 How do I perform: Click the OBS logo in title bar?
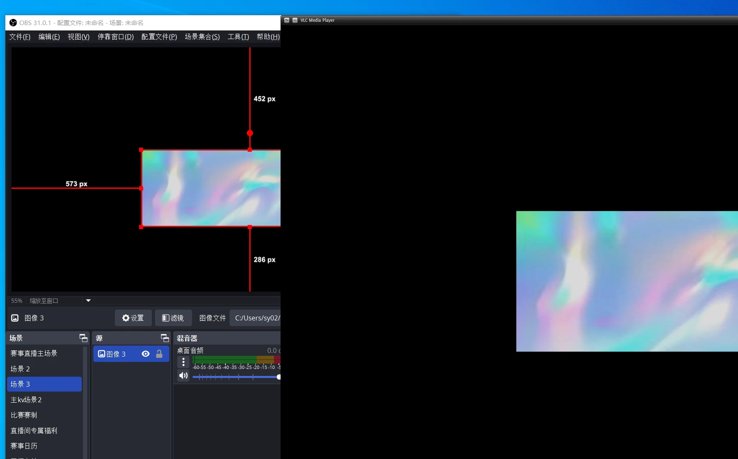click(x=13, y=23)
